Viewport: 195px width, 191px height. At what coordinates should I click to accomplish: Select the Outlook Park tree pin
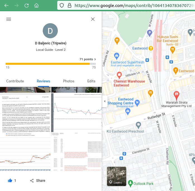[x=130, y=183]
